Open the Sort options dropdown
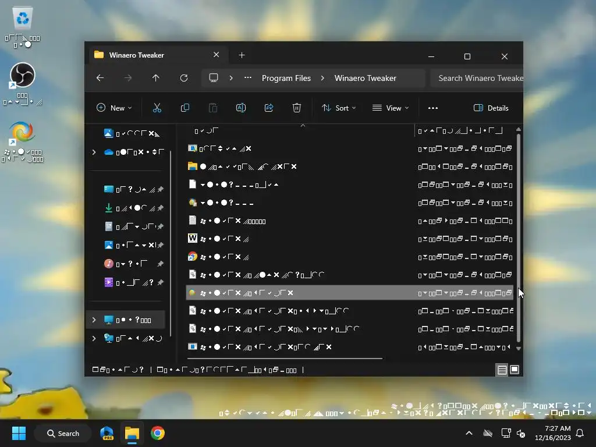Image resolution: width=596 pixels, height=447 pixels. 339,108
